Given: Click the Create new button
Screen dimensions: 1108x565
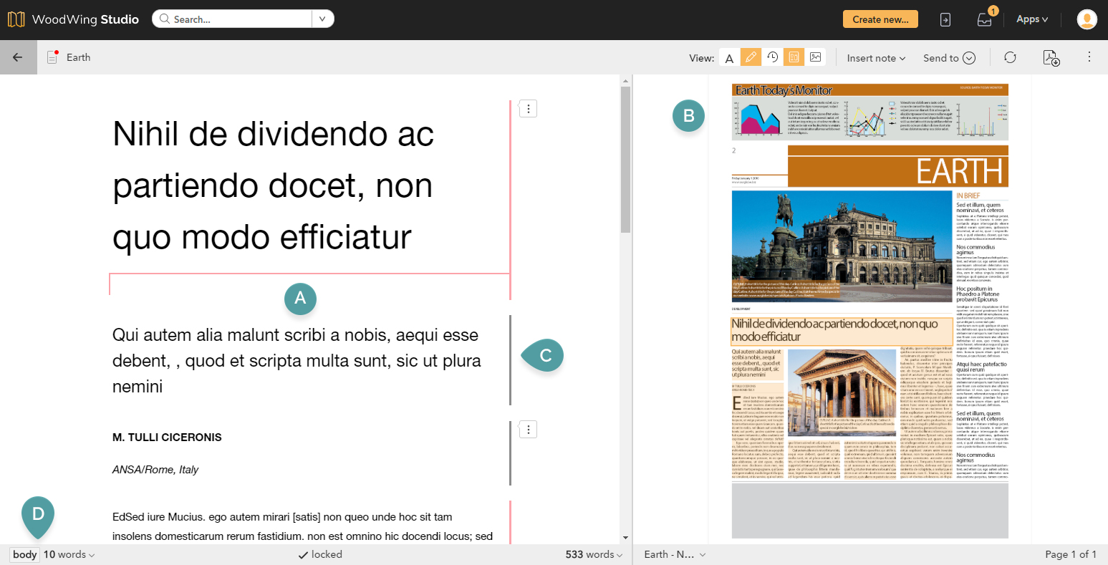Looking at the screenshot, I should [x=880, y=19].
